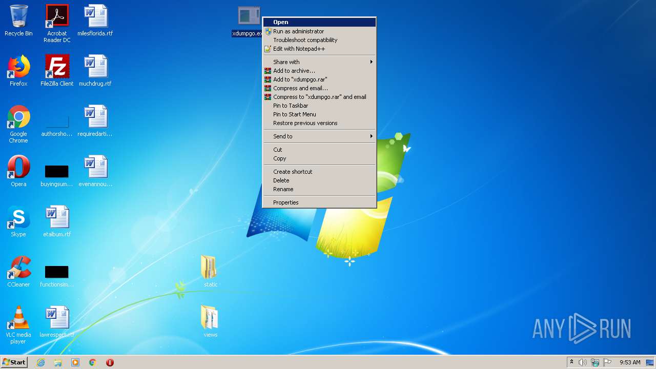The width and height of the screenshot is (656, 369).
Task: Select muchdrug.rtf document icon
Action: [x=95, y=66]
